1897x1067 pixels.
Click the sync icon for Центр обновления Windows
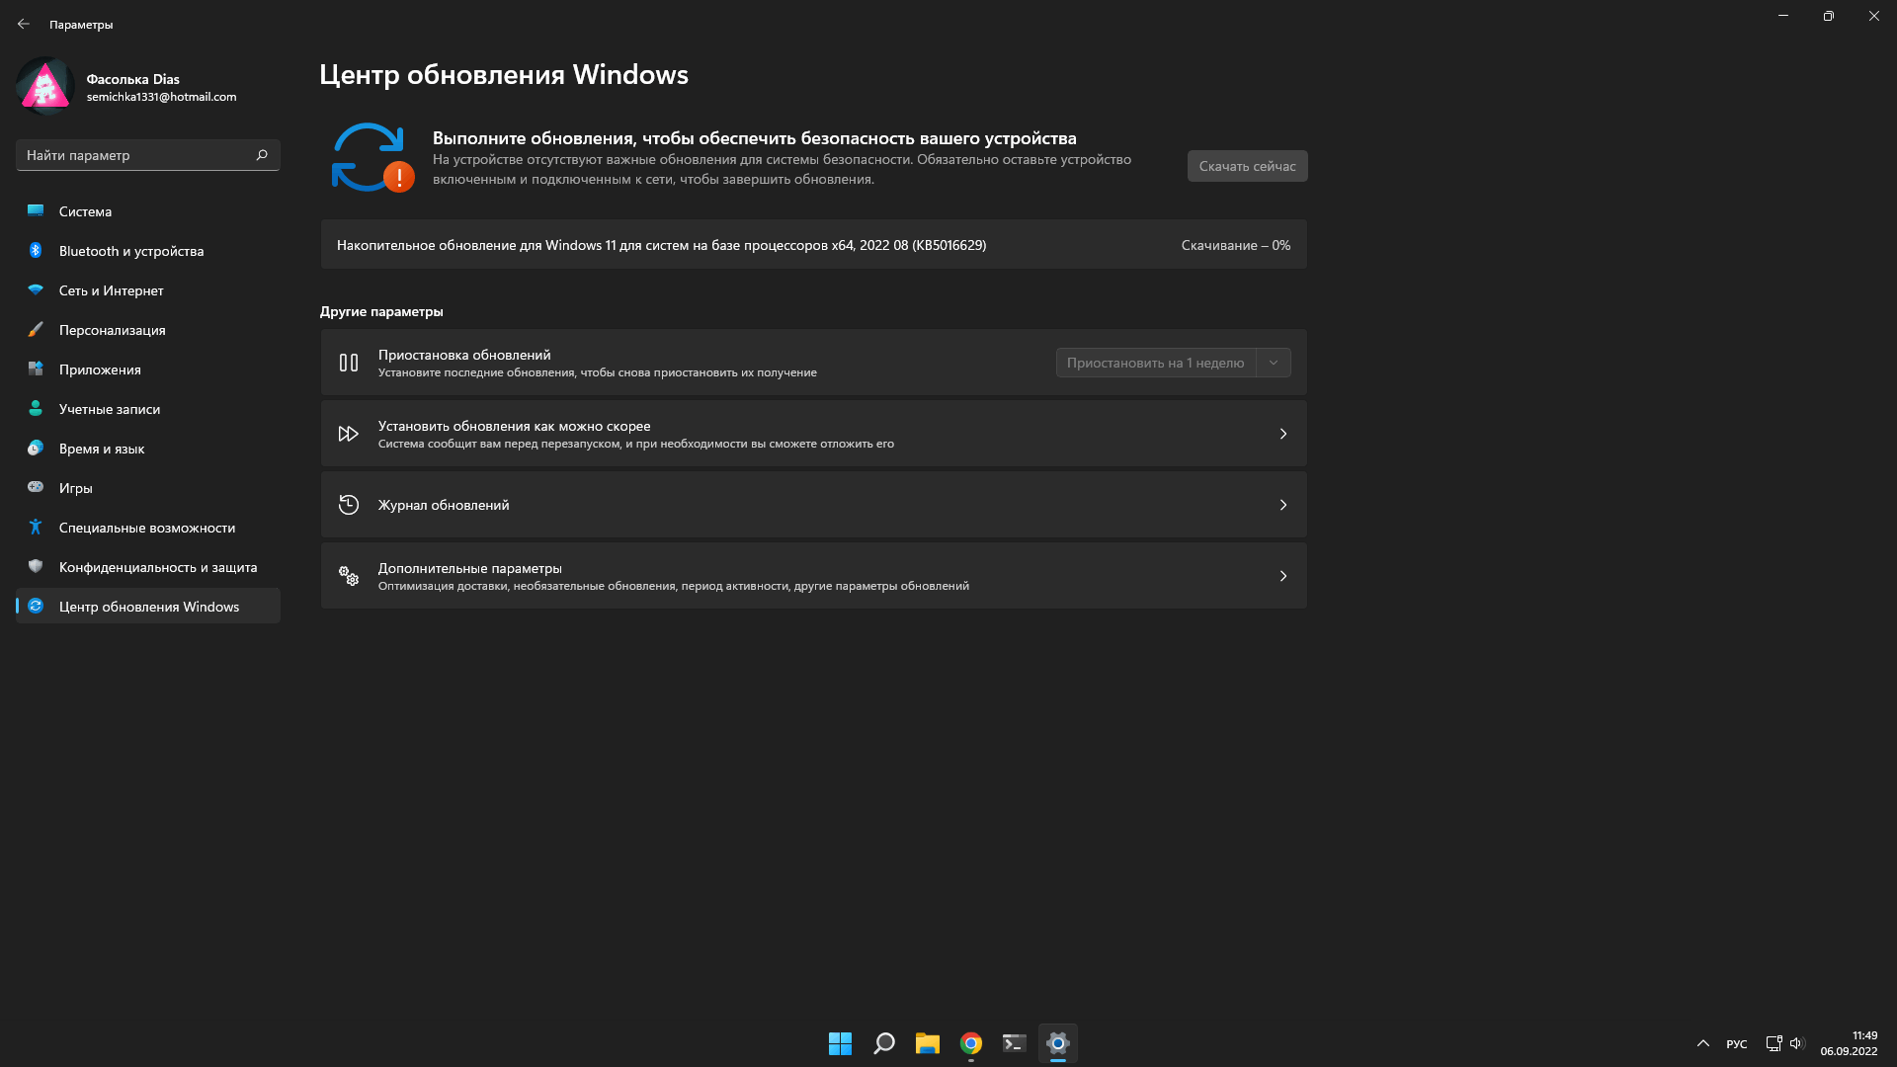coord(36,606)
